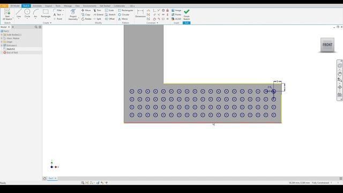
Task: Select the Arc tool
Action: [35, 13]
